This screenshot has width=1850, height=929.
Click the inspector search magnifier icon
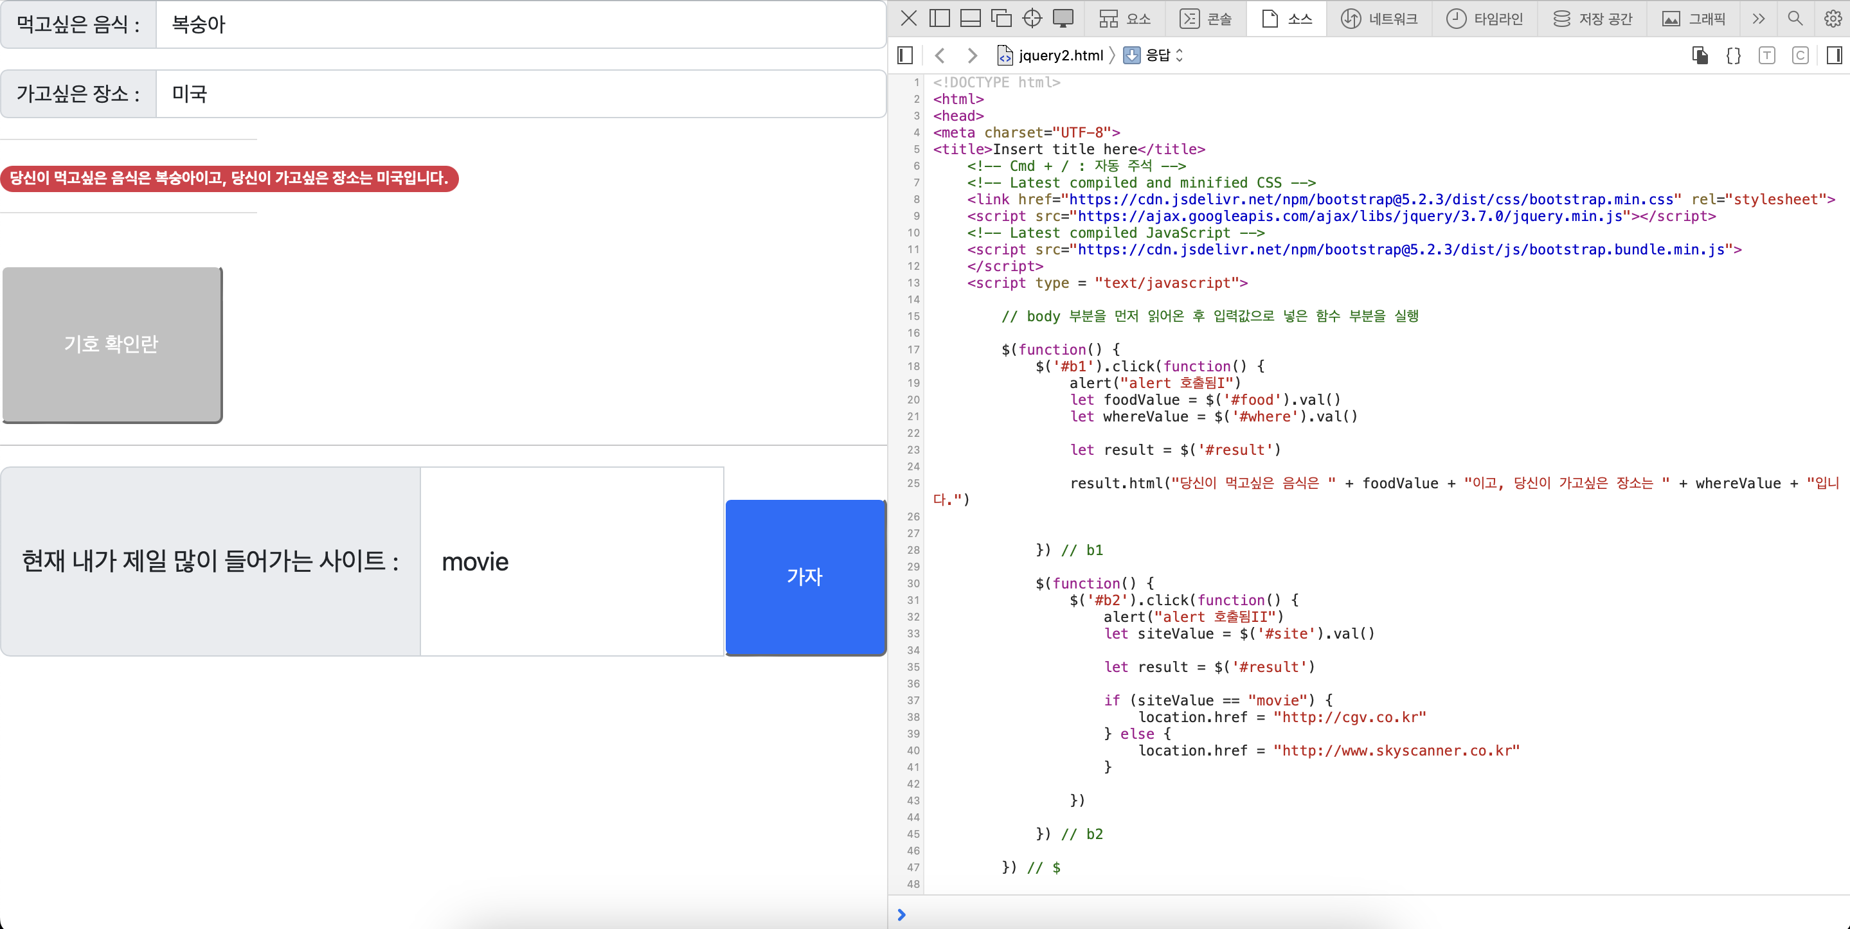[1795, 19]
